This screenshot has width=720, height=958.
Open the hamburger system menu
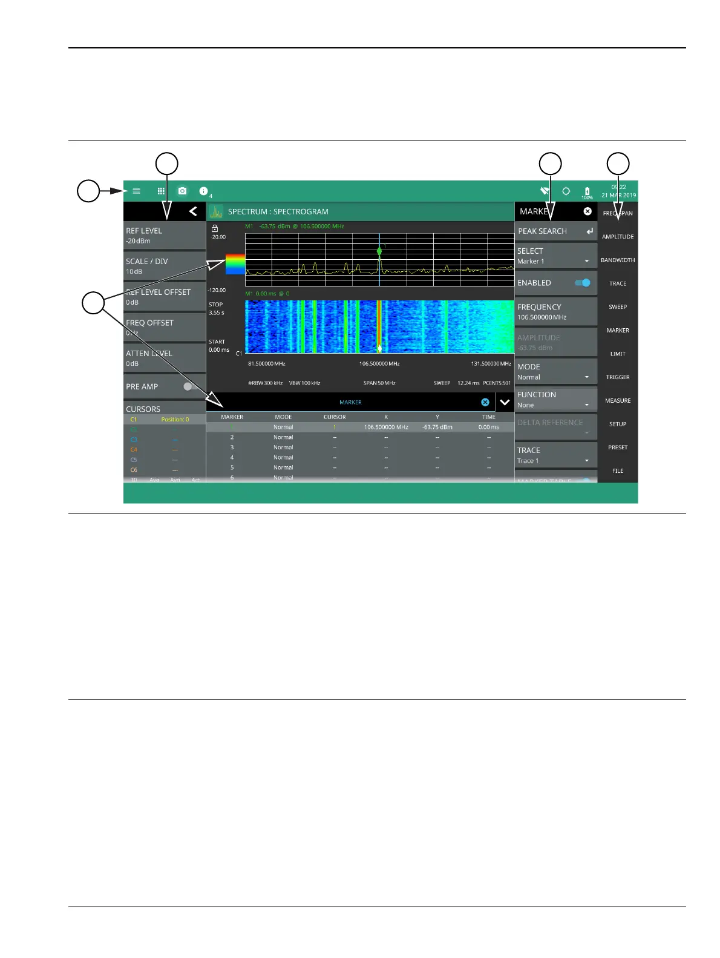pyautogui.click(x=137, y=191)
